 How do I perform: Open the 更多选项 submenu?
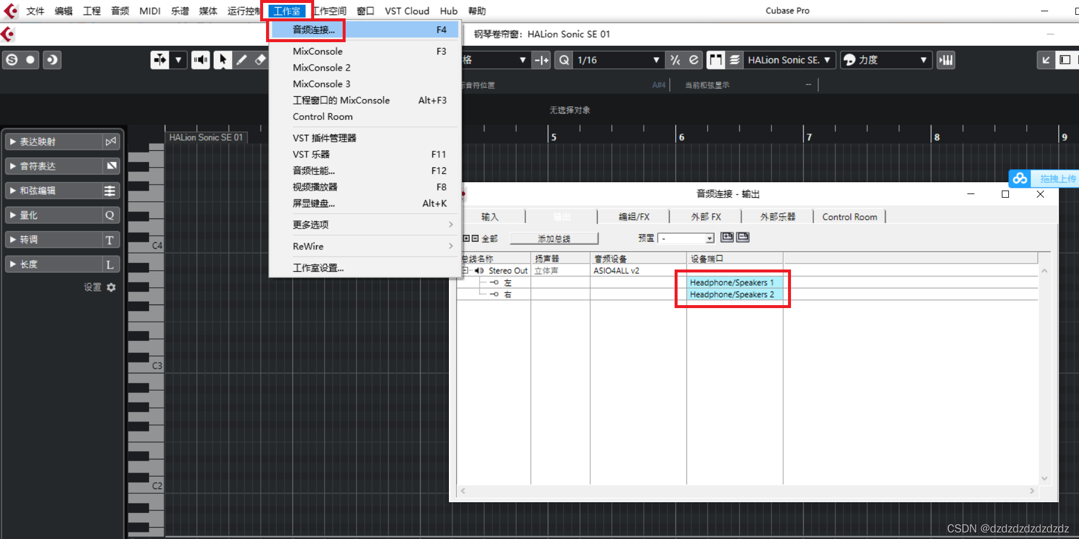click(365, 225)
